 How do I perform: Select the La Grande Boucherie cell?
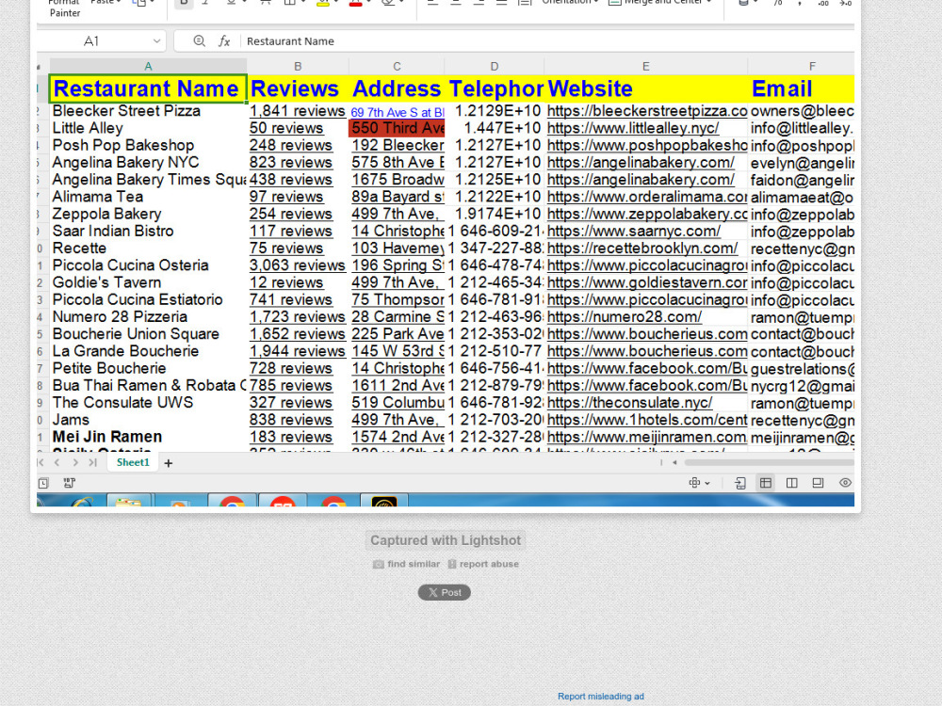(x=148, y=351)
